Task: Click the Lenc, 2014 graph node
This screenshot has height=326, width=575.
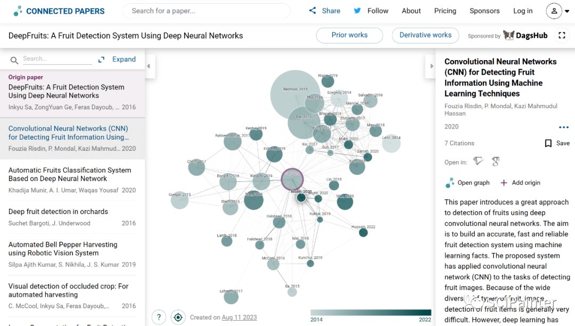Action: [x=391, y=143]
